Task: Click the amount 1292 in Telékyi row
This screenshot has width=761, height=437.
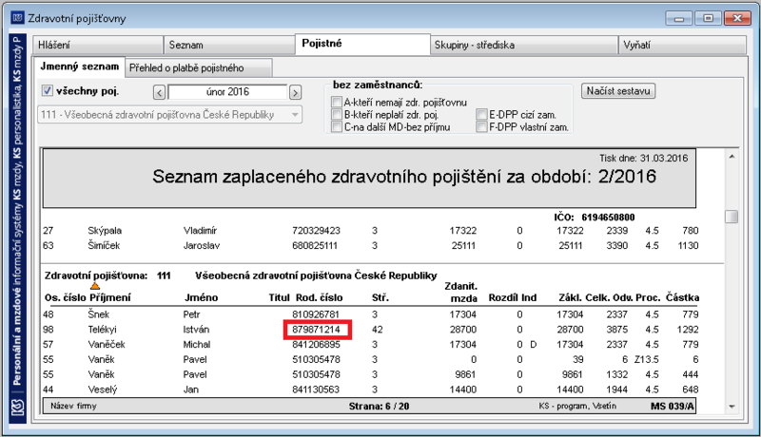Action: tap(688, 330)
